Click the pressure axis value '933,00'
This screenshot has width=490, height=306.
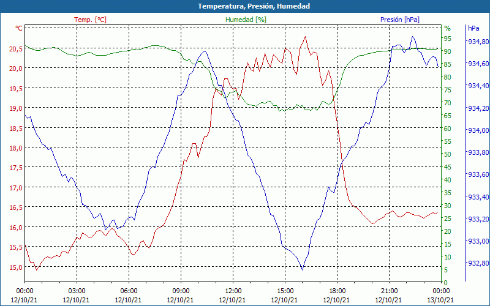478,241
